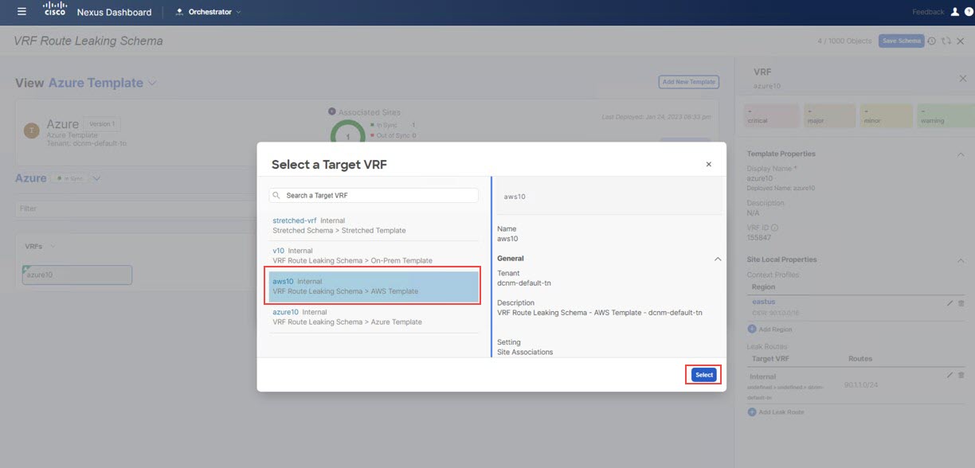This screenshot has height=468, width=975.
Task: Collapse the Template Properties section
Action: [x=960, y=154]
